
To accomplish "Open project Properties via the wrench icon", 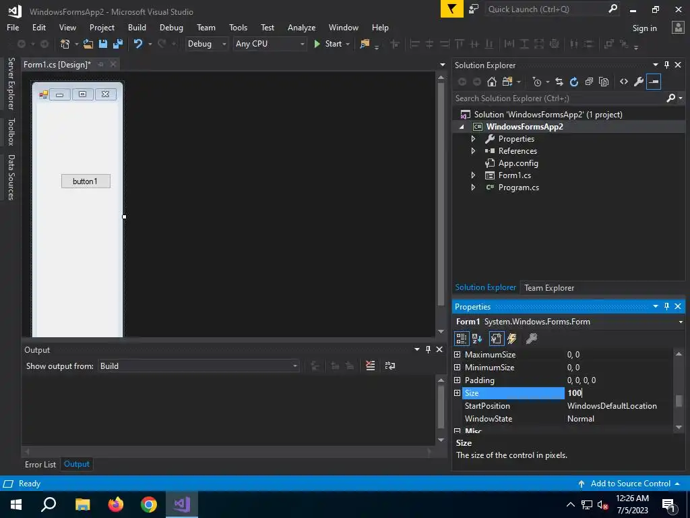I will tap(639, 82).
